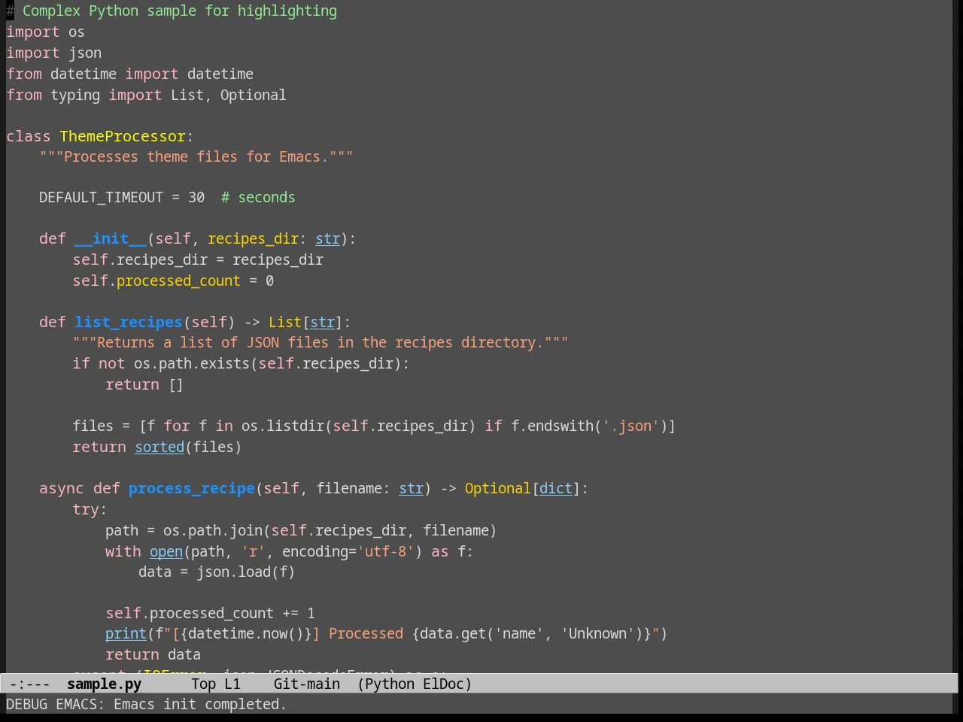The image size is (963, 722).
Task: Click the 'import json' line
Action: click(53, 53)
